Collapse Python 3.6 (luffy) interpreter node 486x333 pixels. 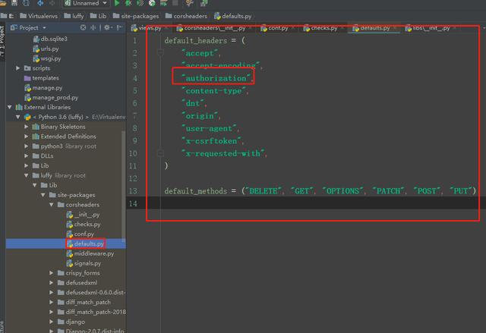coord(18,117)
